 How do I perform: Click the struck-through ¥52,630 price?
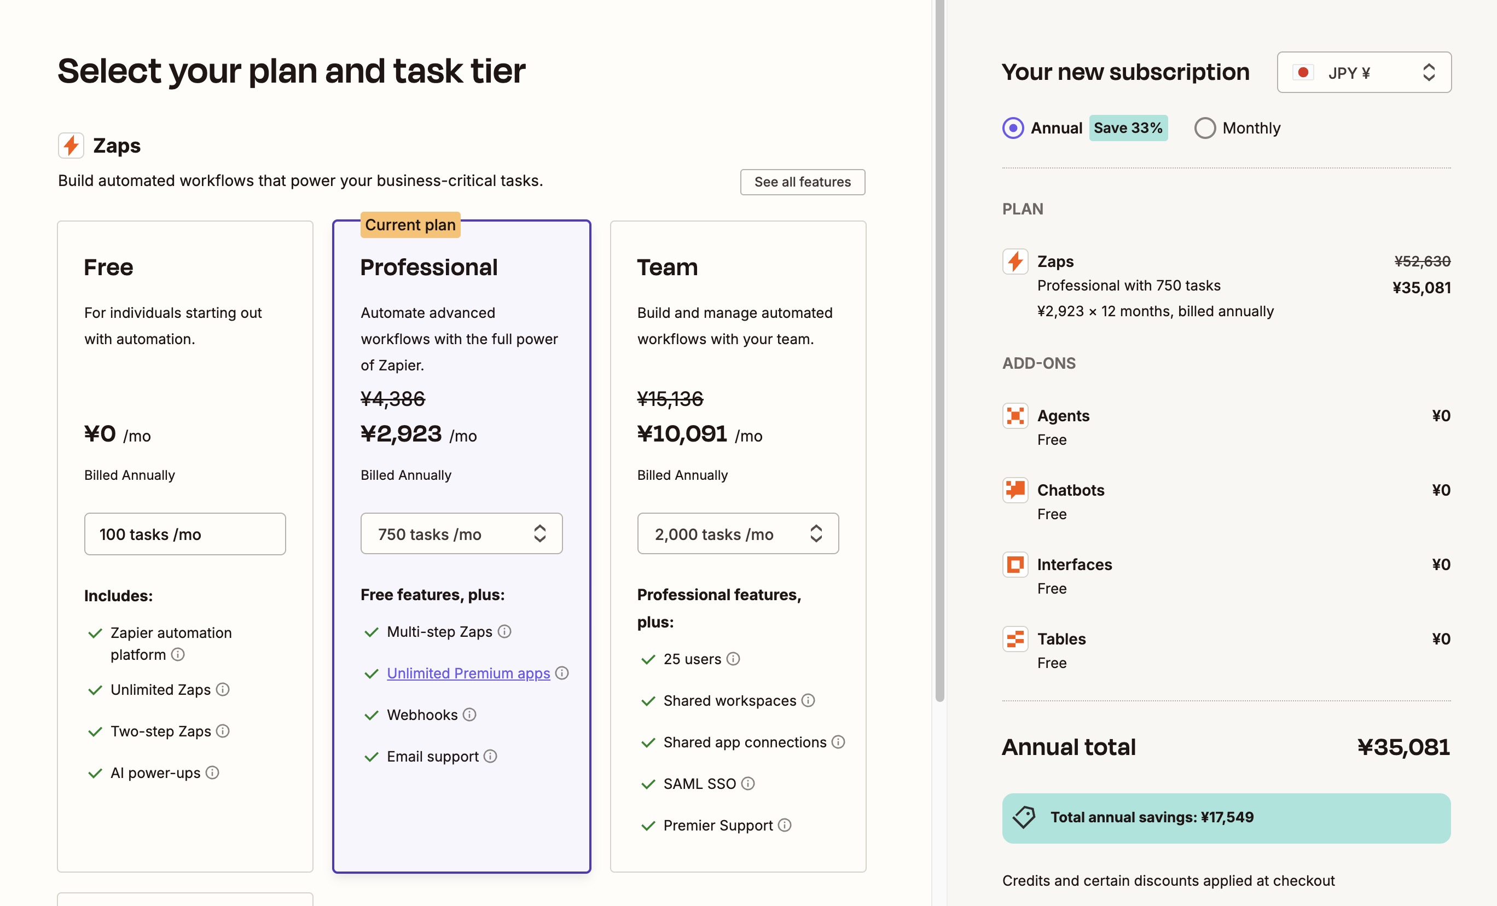click(1422, 262)
